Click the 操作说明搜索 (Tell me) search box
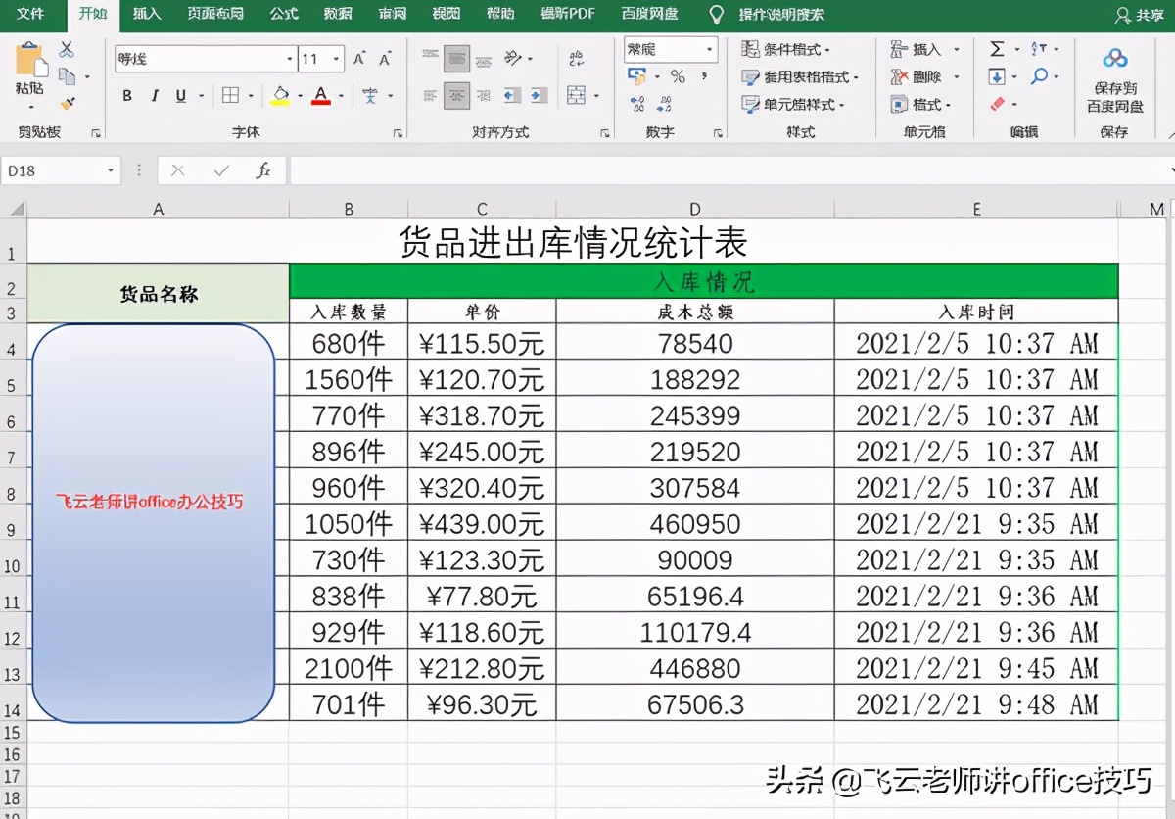The height and width of the screenshot is (819, 1175). (x=780, y=15)
